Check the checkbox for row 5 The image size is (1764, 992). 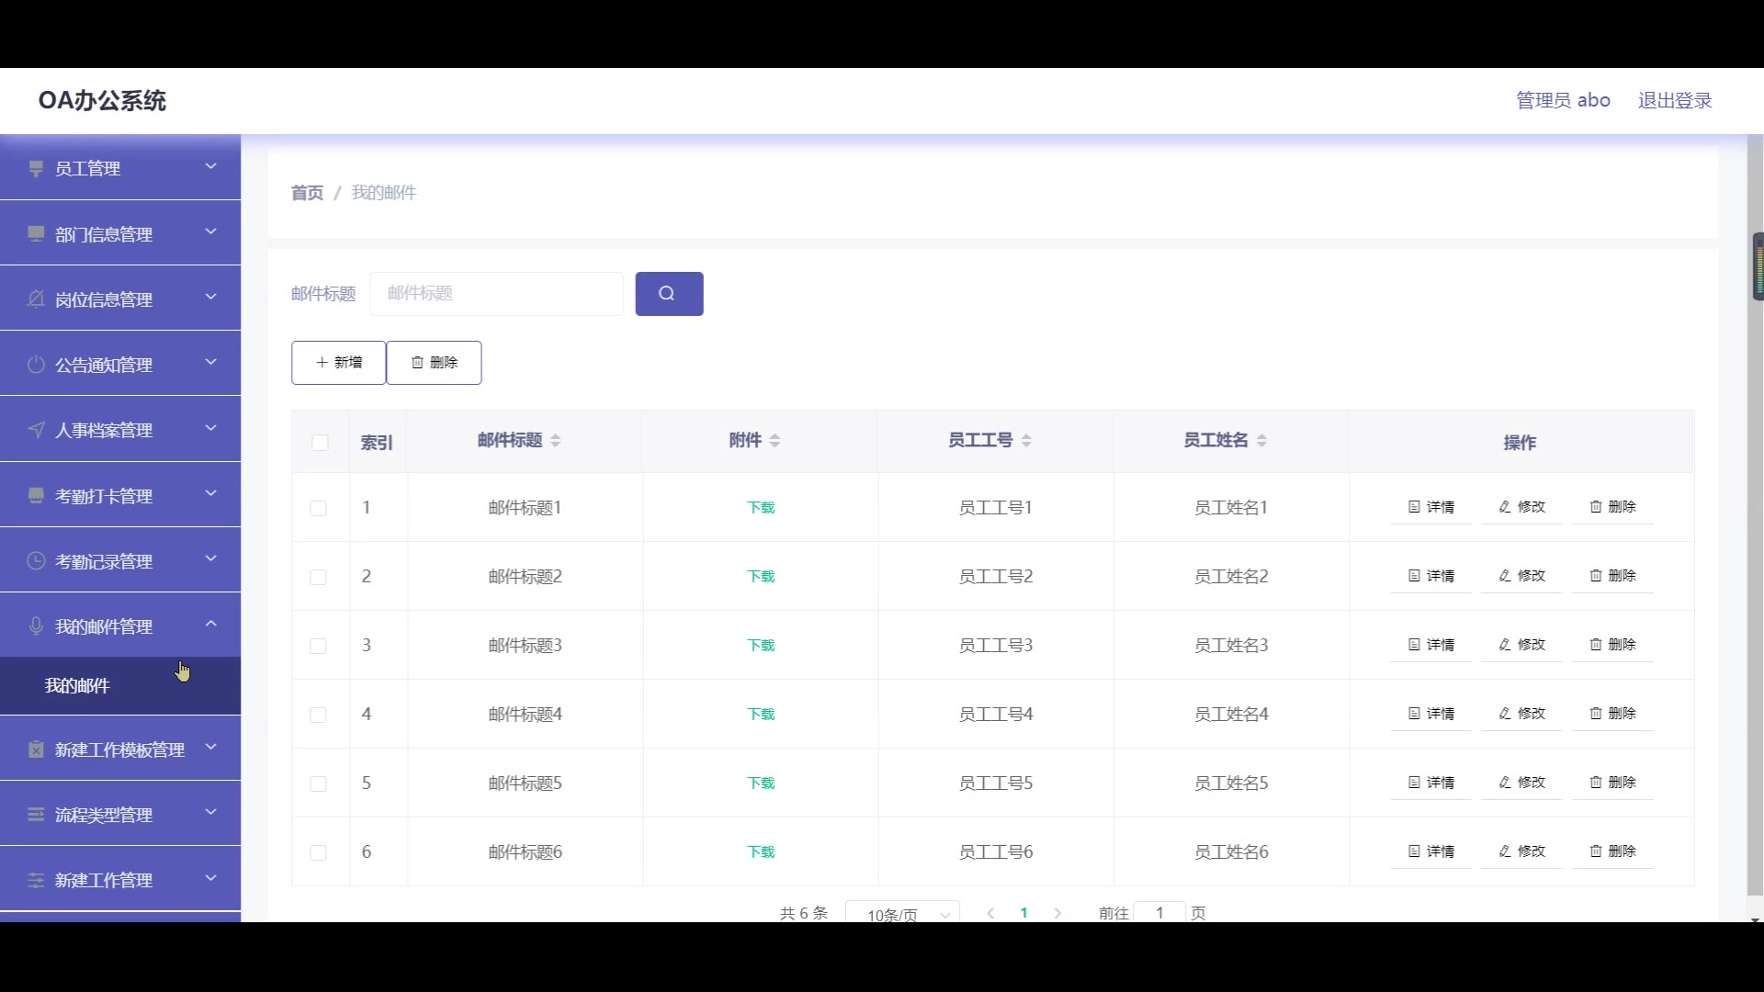[x=318, y=783]
